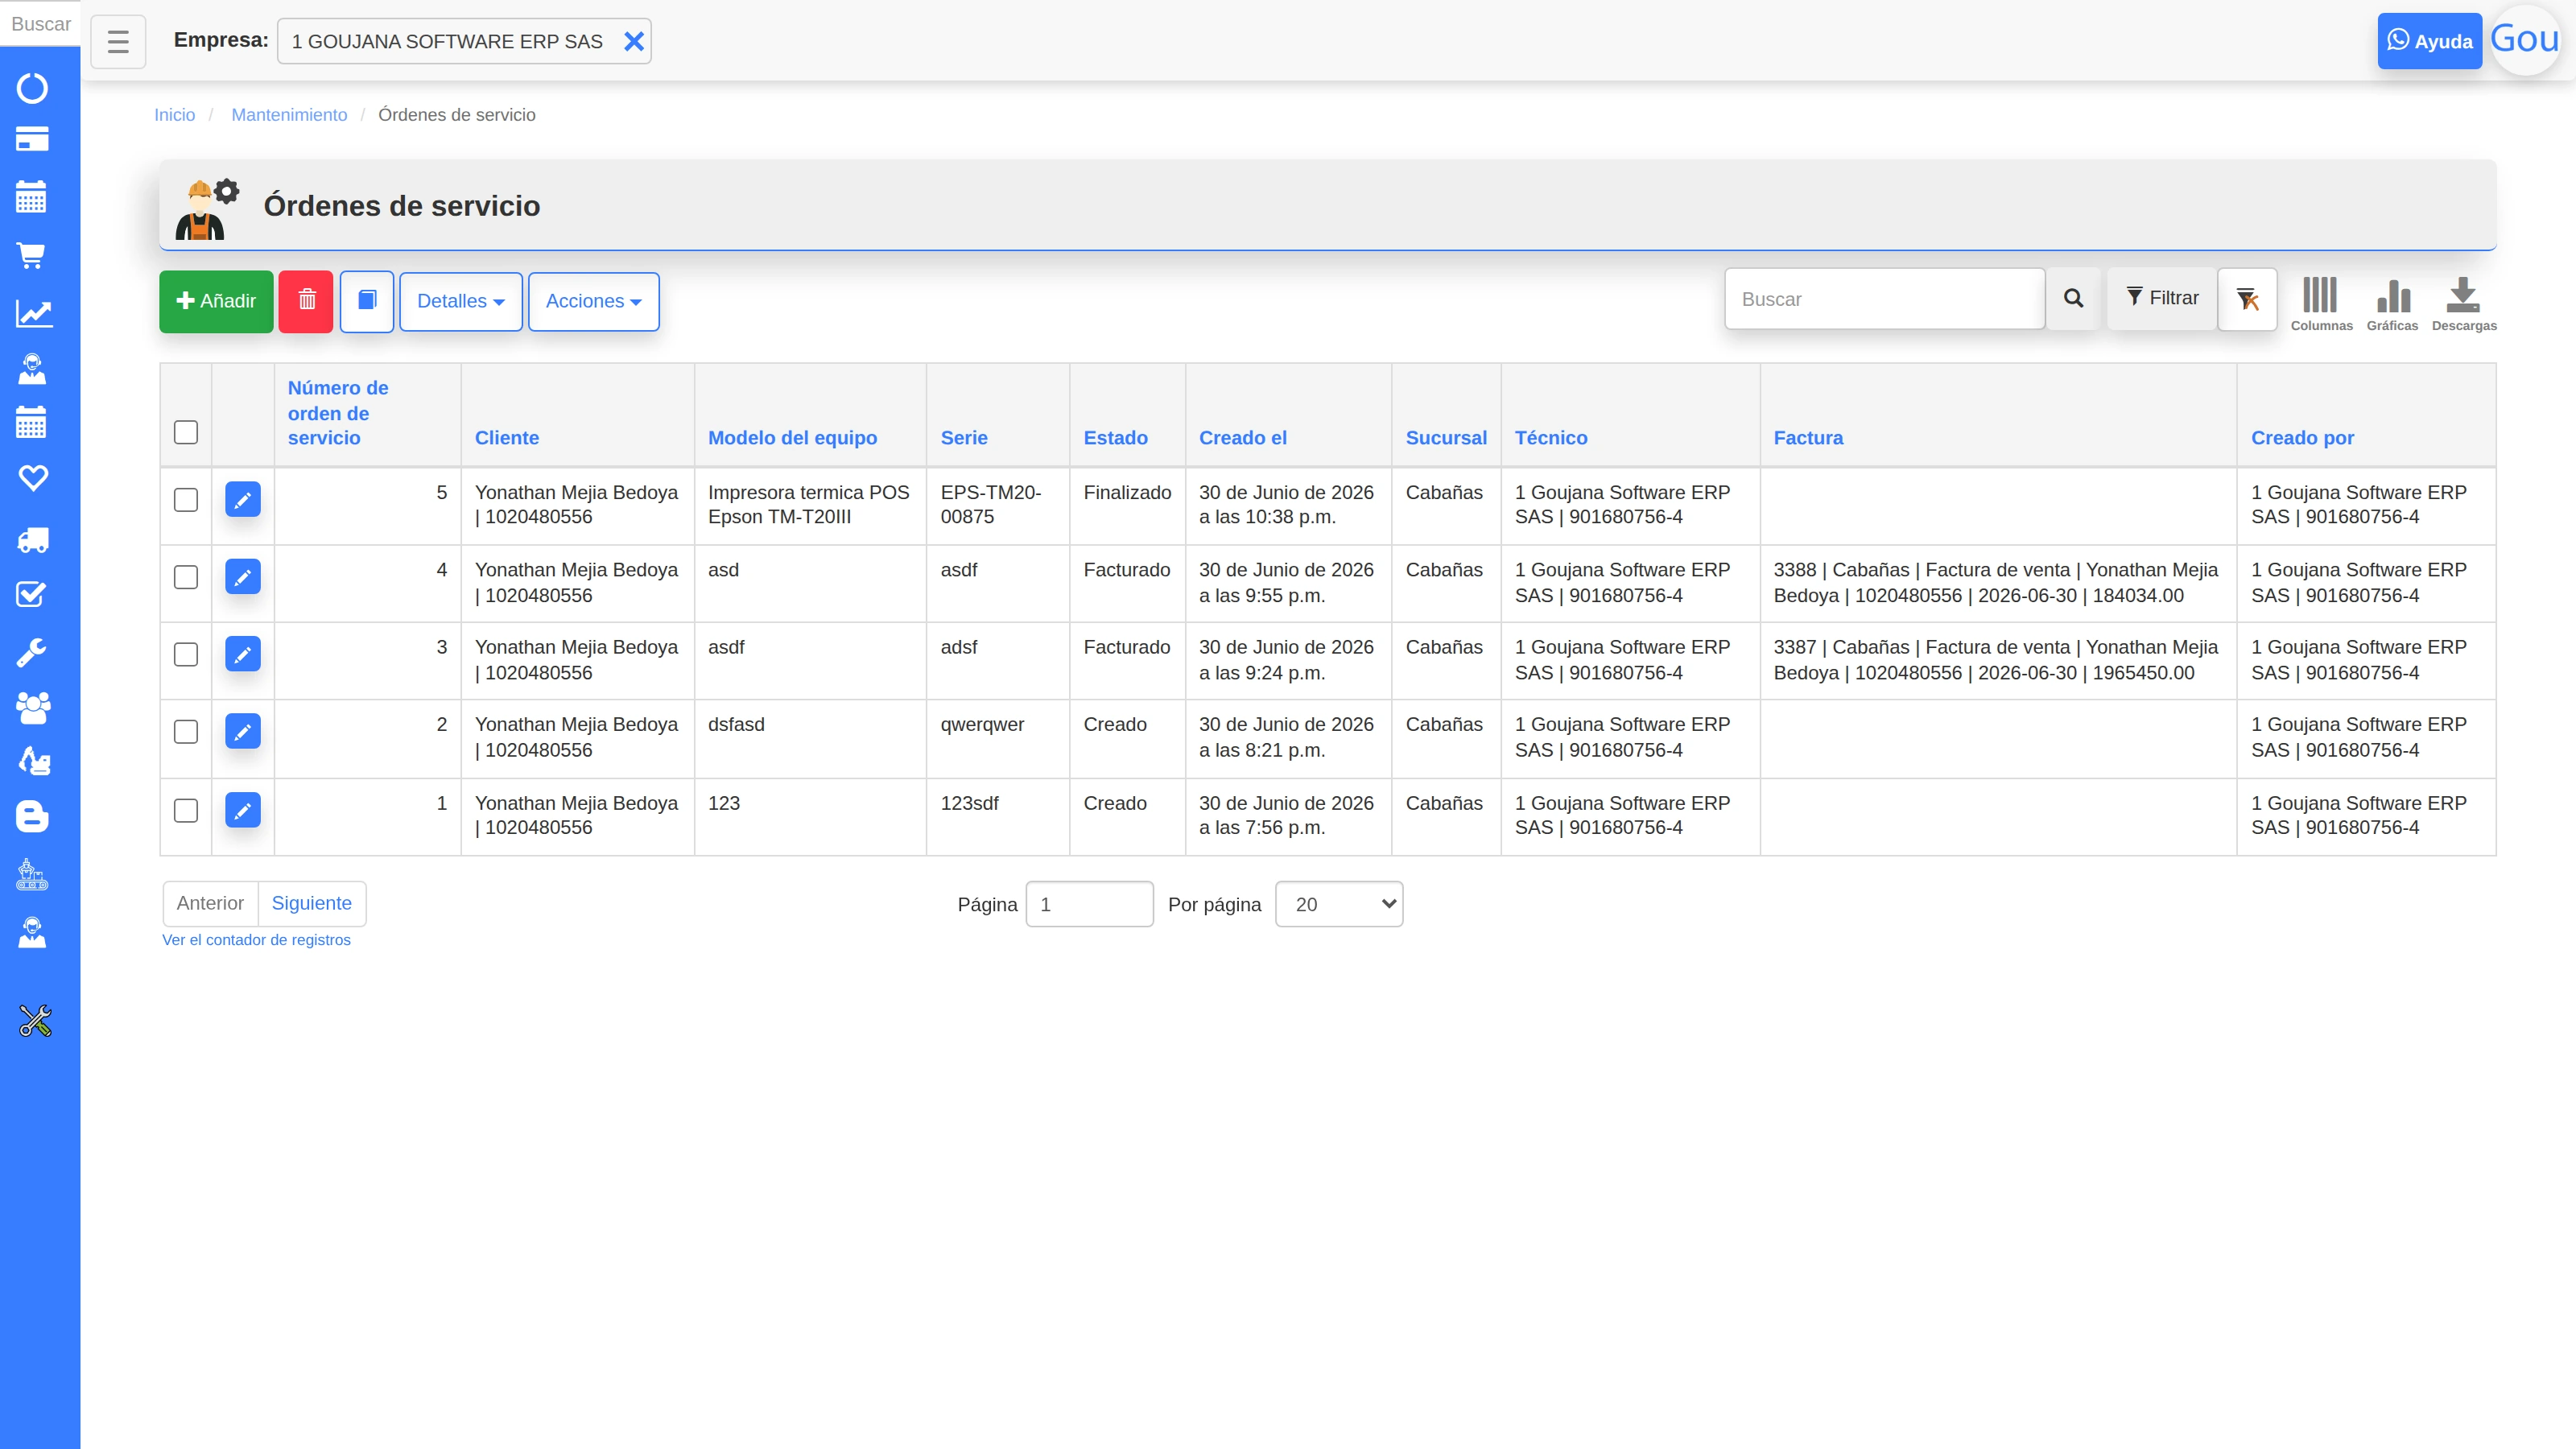Open the Gráficas charts icon
This screenshot has width=2576, height=1449.
click(2392, 304)
